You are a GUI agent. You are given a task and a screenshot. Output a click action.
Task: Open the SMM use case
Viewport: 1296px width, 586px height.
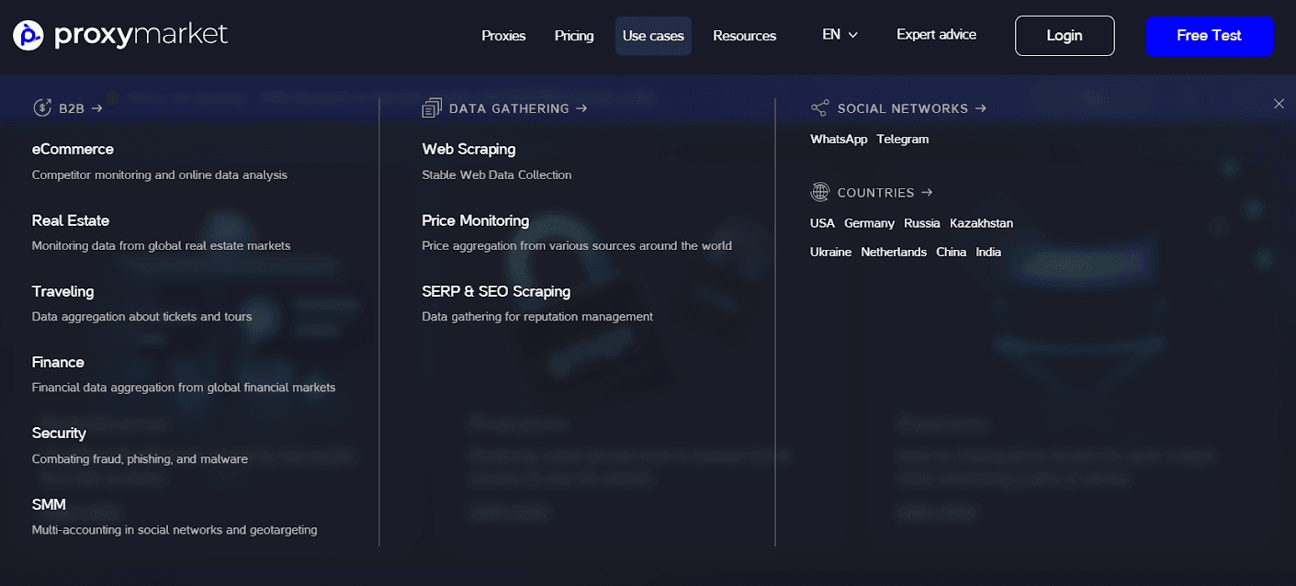(x=49, y=504)
